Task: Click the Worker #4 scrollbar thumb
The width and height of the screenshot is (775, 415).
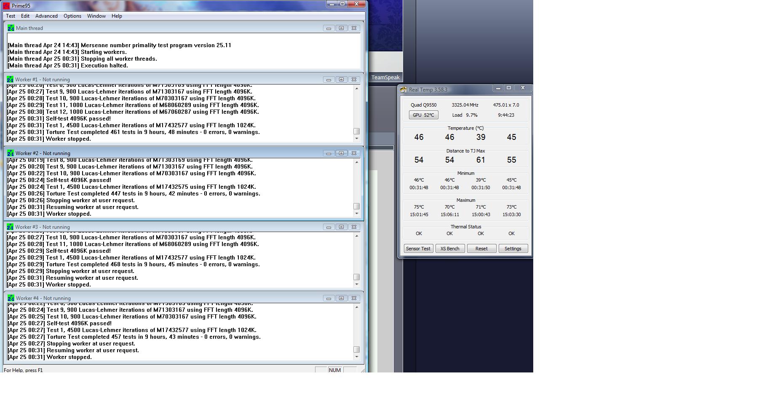Action: (357, 350)
